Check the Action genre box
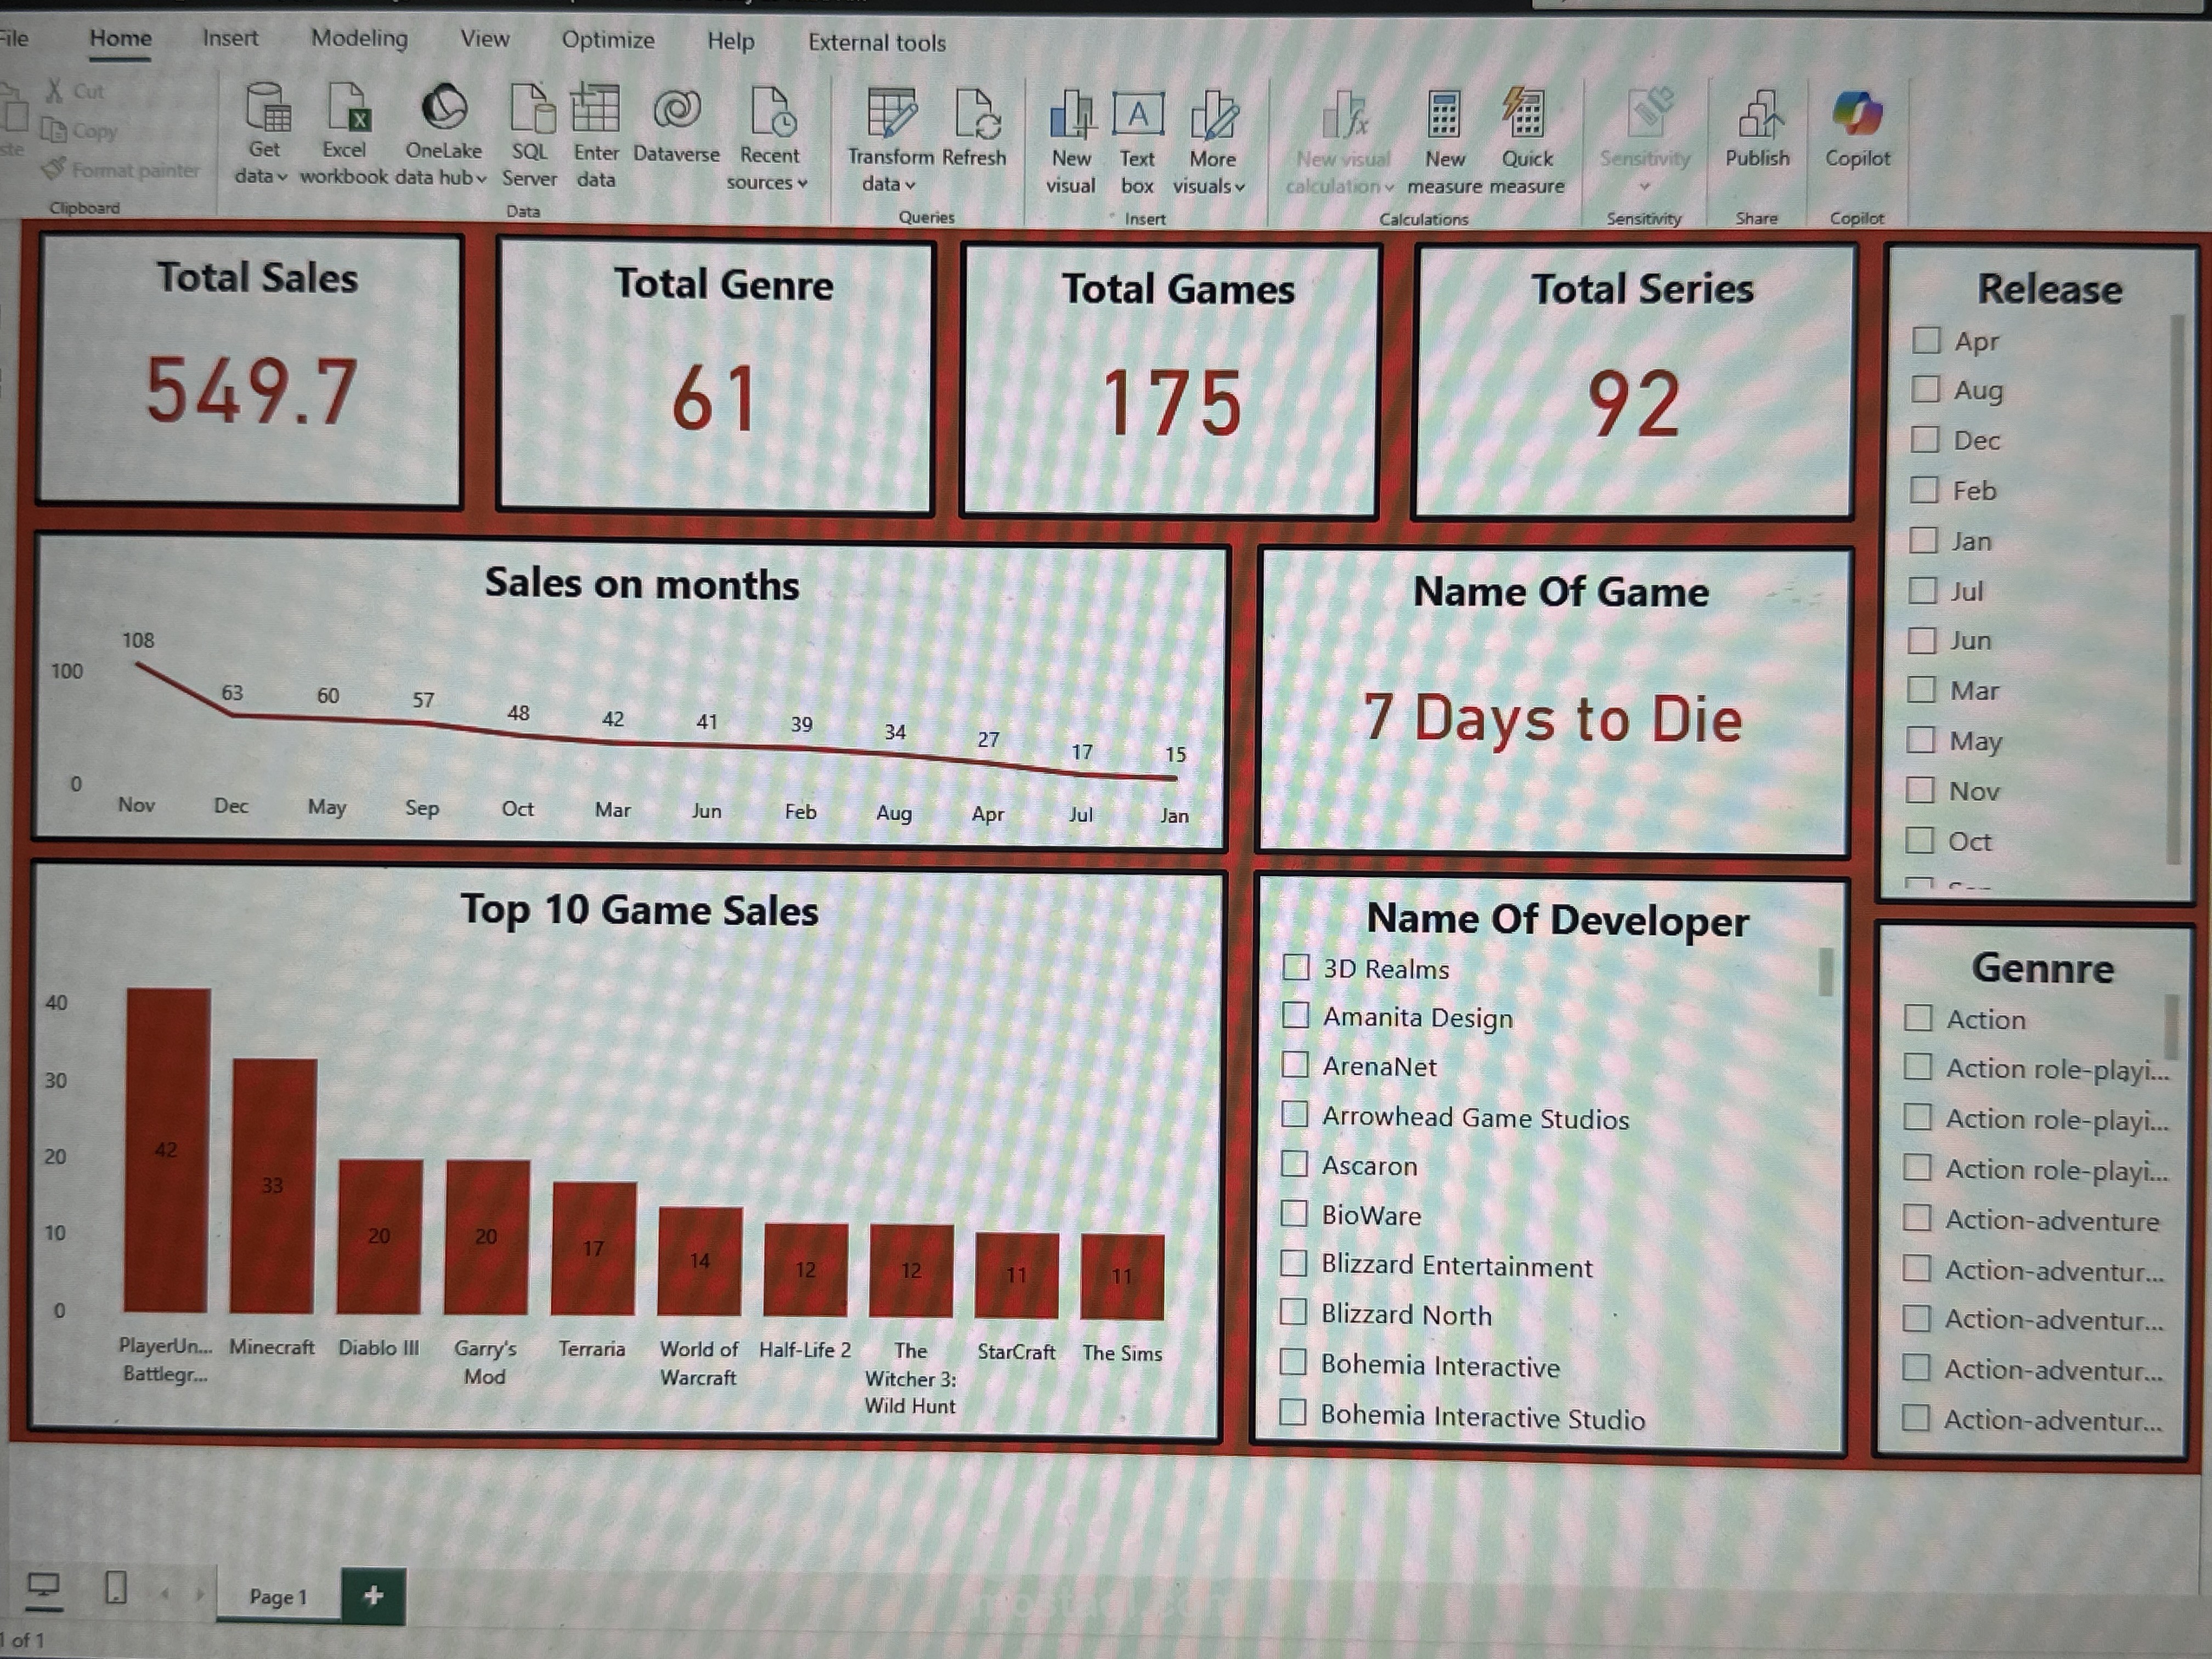This screenshot has width=2212, height=1659. tap(1918, 1018)
